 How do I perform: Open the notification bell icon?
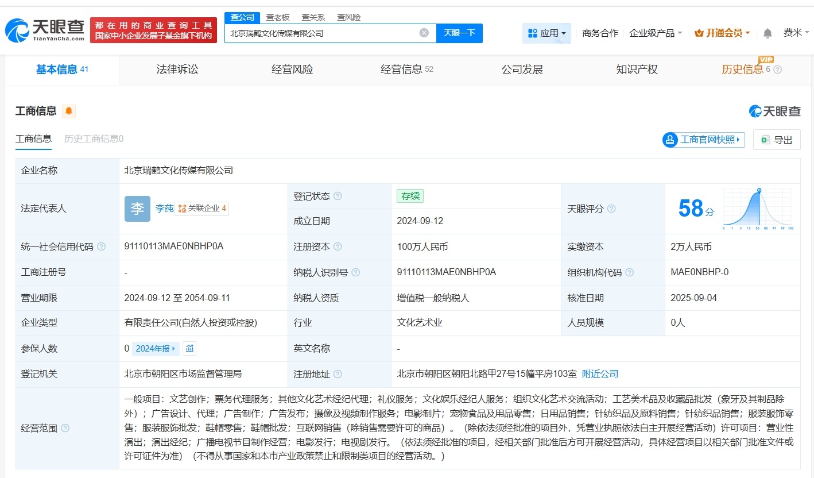coord(767,33)
